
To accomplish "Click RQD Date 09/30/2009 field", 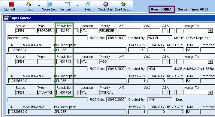I will [116, 100].
